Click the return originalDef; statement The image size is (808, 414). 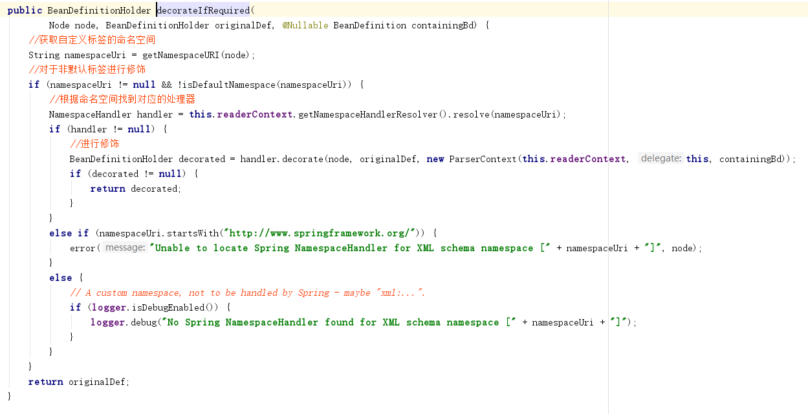(x=79, y=382)
